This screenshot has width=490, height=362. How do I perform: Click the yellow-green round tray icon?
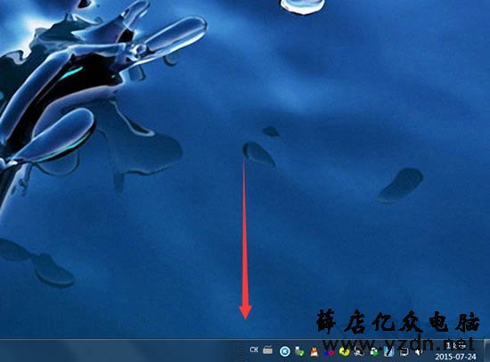[344, 352]
